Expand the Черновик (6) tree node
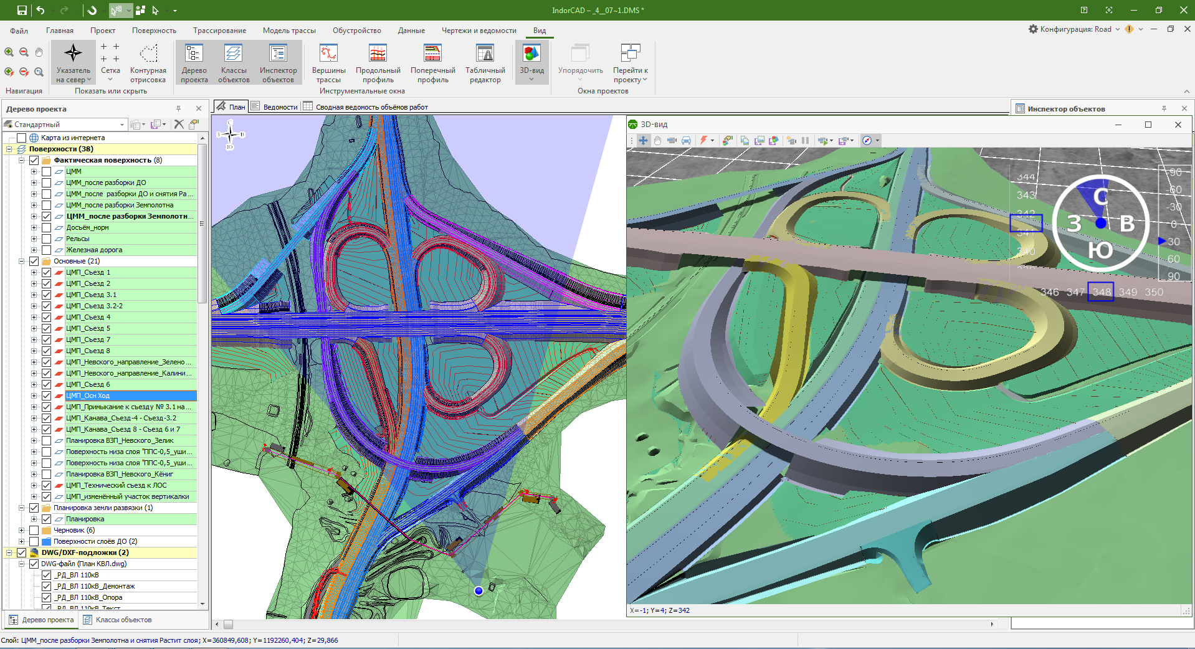Viewport: 1195px width, 649px height. 22,530
